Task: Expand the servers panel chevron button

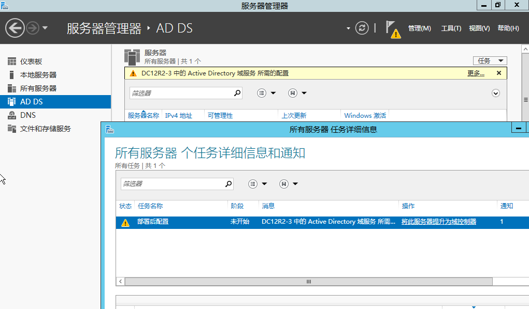Action: point(496,93)
